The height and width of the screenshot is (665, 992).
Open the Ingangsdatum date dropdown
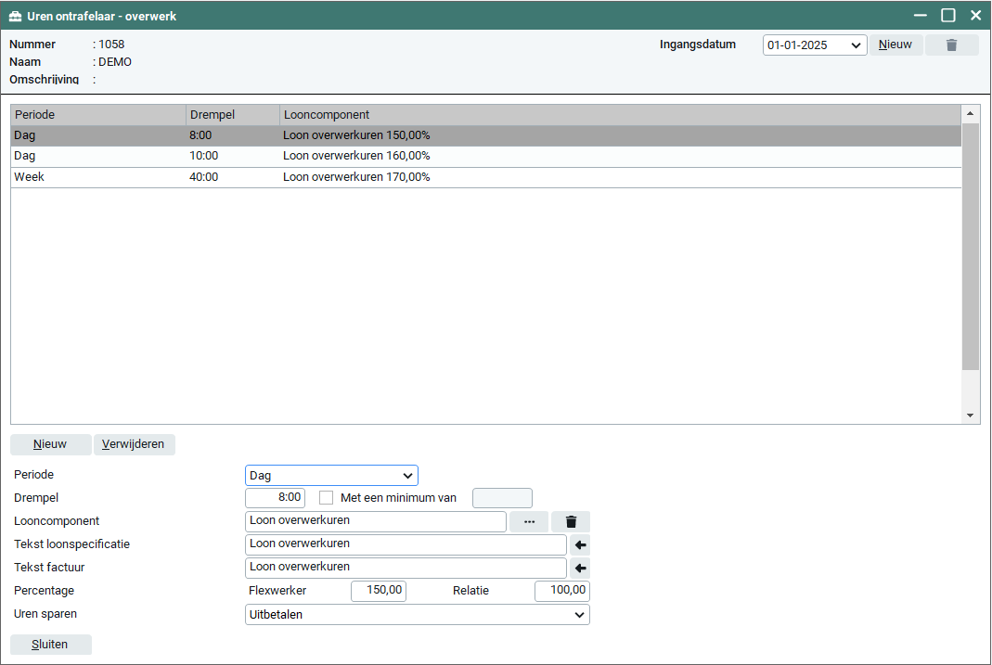point(856,45)
